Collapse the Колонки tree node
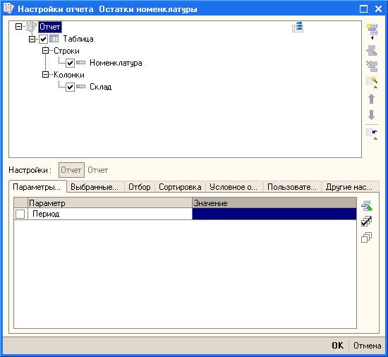 click(45, 75)
